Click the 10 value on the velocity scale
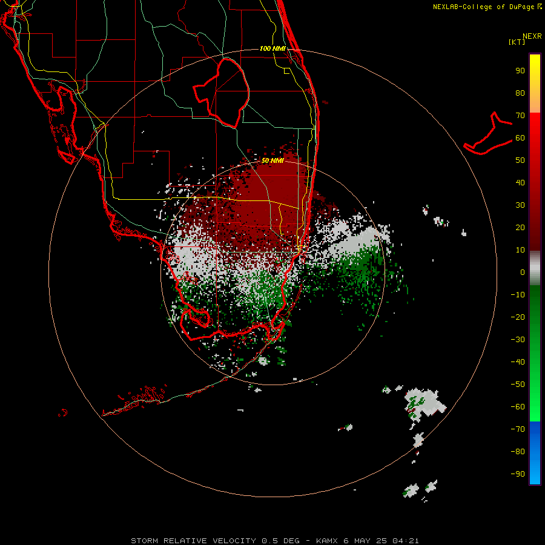Image resolution: width=545 pixels, height=545 pixels. (x=520, y=250)
